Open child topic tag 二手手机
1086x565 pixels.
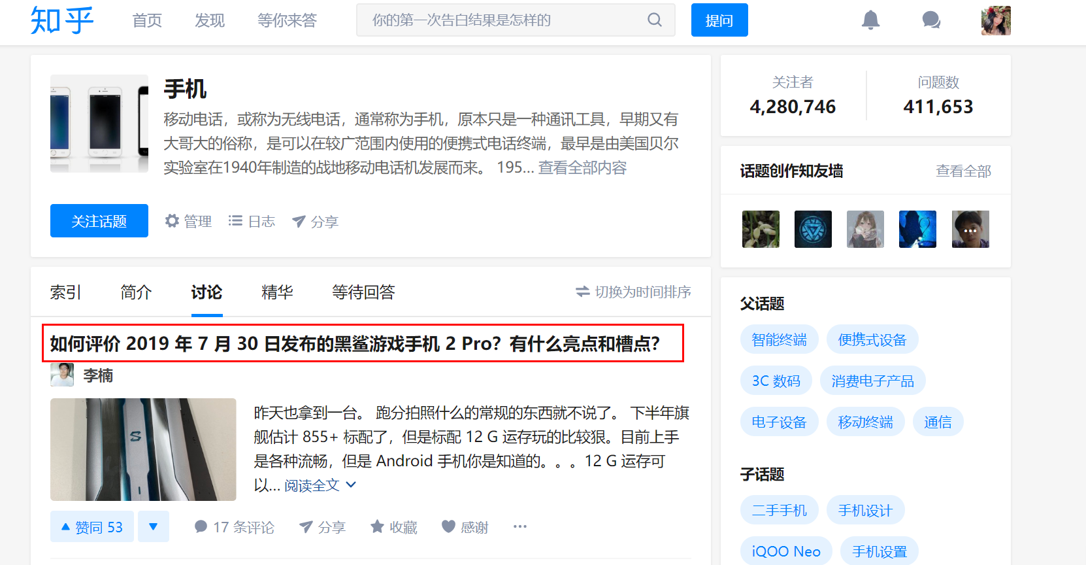coord(780,510)
